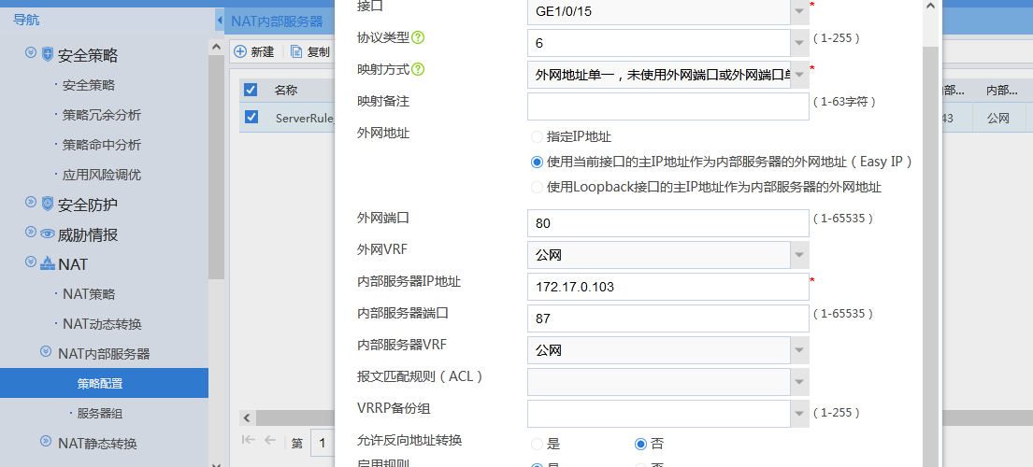The height and width of the screenshot is (467, 1033).
Task: Open 应用风险调优 in navigation
Action: click(x=102, y=175)
